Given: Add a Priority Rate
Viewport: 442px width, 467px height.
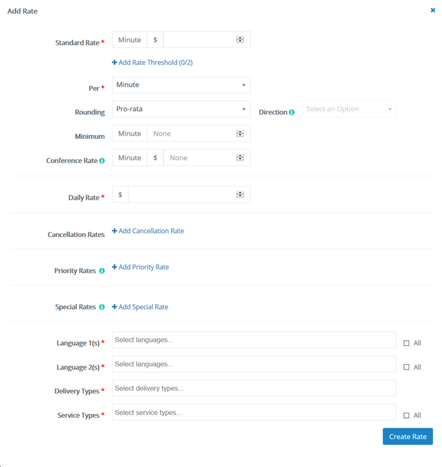Looking at the screenshot, I should (x=141, y=267).
